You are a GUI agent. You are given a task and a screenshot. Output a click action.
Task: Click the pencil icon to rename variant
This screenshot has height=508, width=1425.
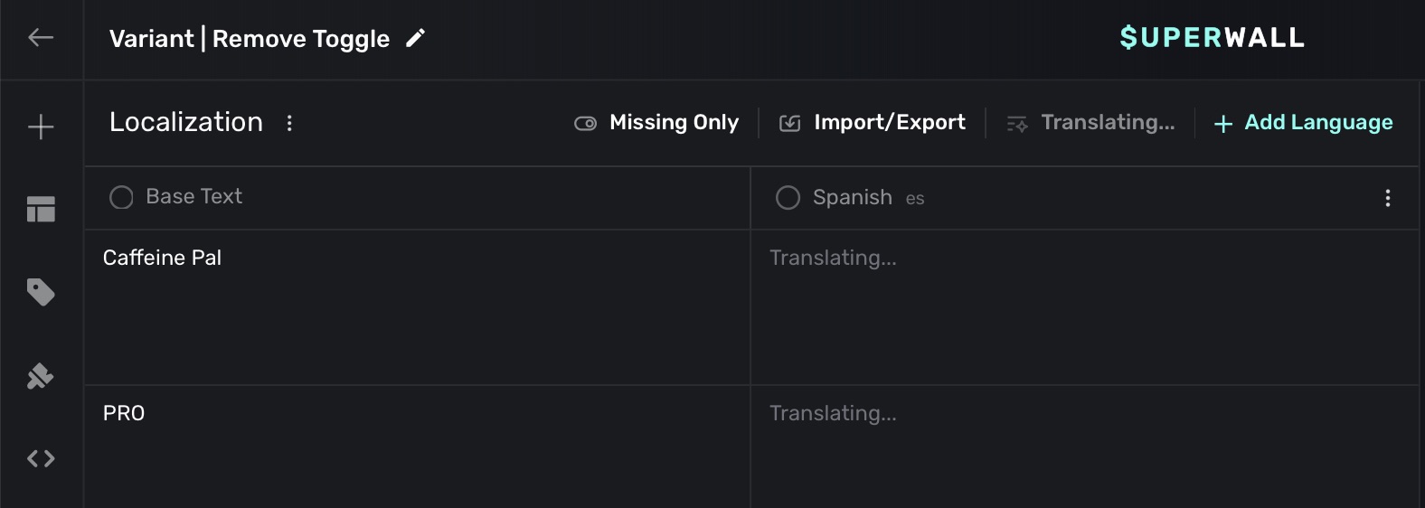coord(415,38)
